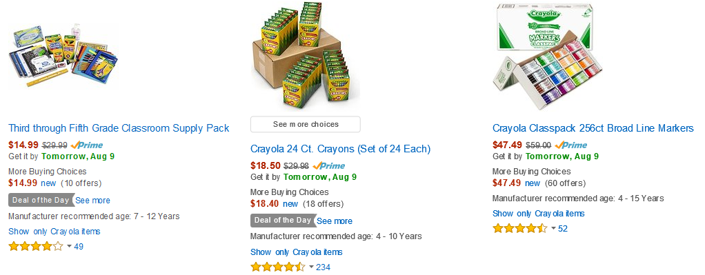The height and width of the screenshot is (275, 705).
Task: Click Prime logo next to $47.49 price
Action: [x=571, y=145]
